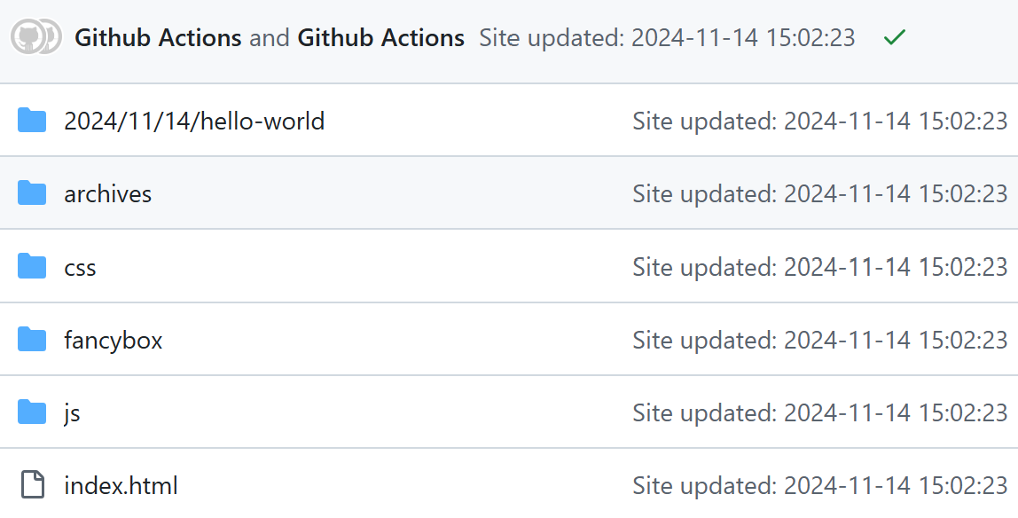Click the fancybox folder icon

32,339
